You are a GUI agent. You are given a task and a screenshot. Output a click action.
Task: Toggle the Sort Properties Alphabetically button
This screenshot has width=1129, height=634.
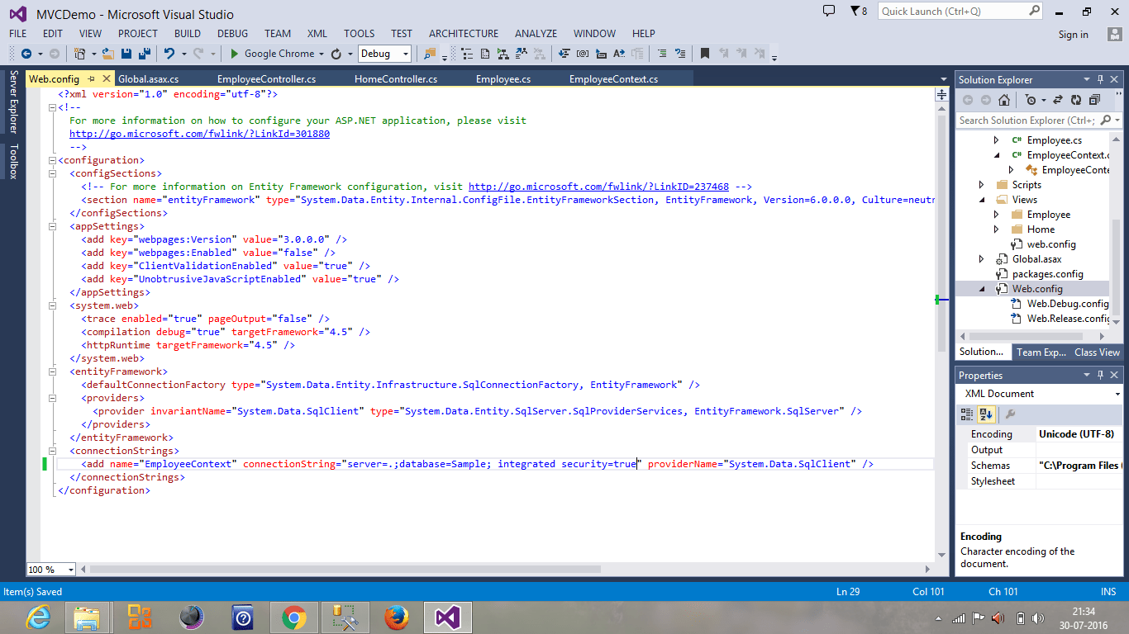(987, 414)
